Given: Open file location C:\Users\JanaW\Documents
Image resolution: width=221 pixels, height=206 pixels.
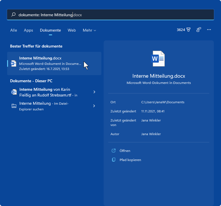Looking at the screenshot, I should 163,102.
